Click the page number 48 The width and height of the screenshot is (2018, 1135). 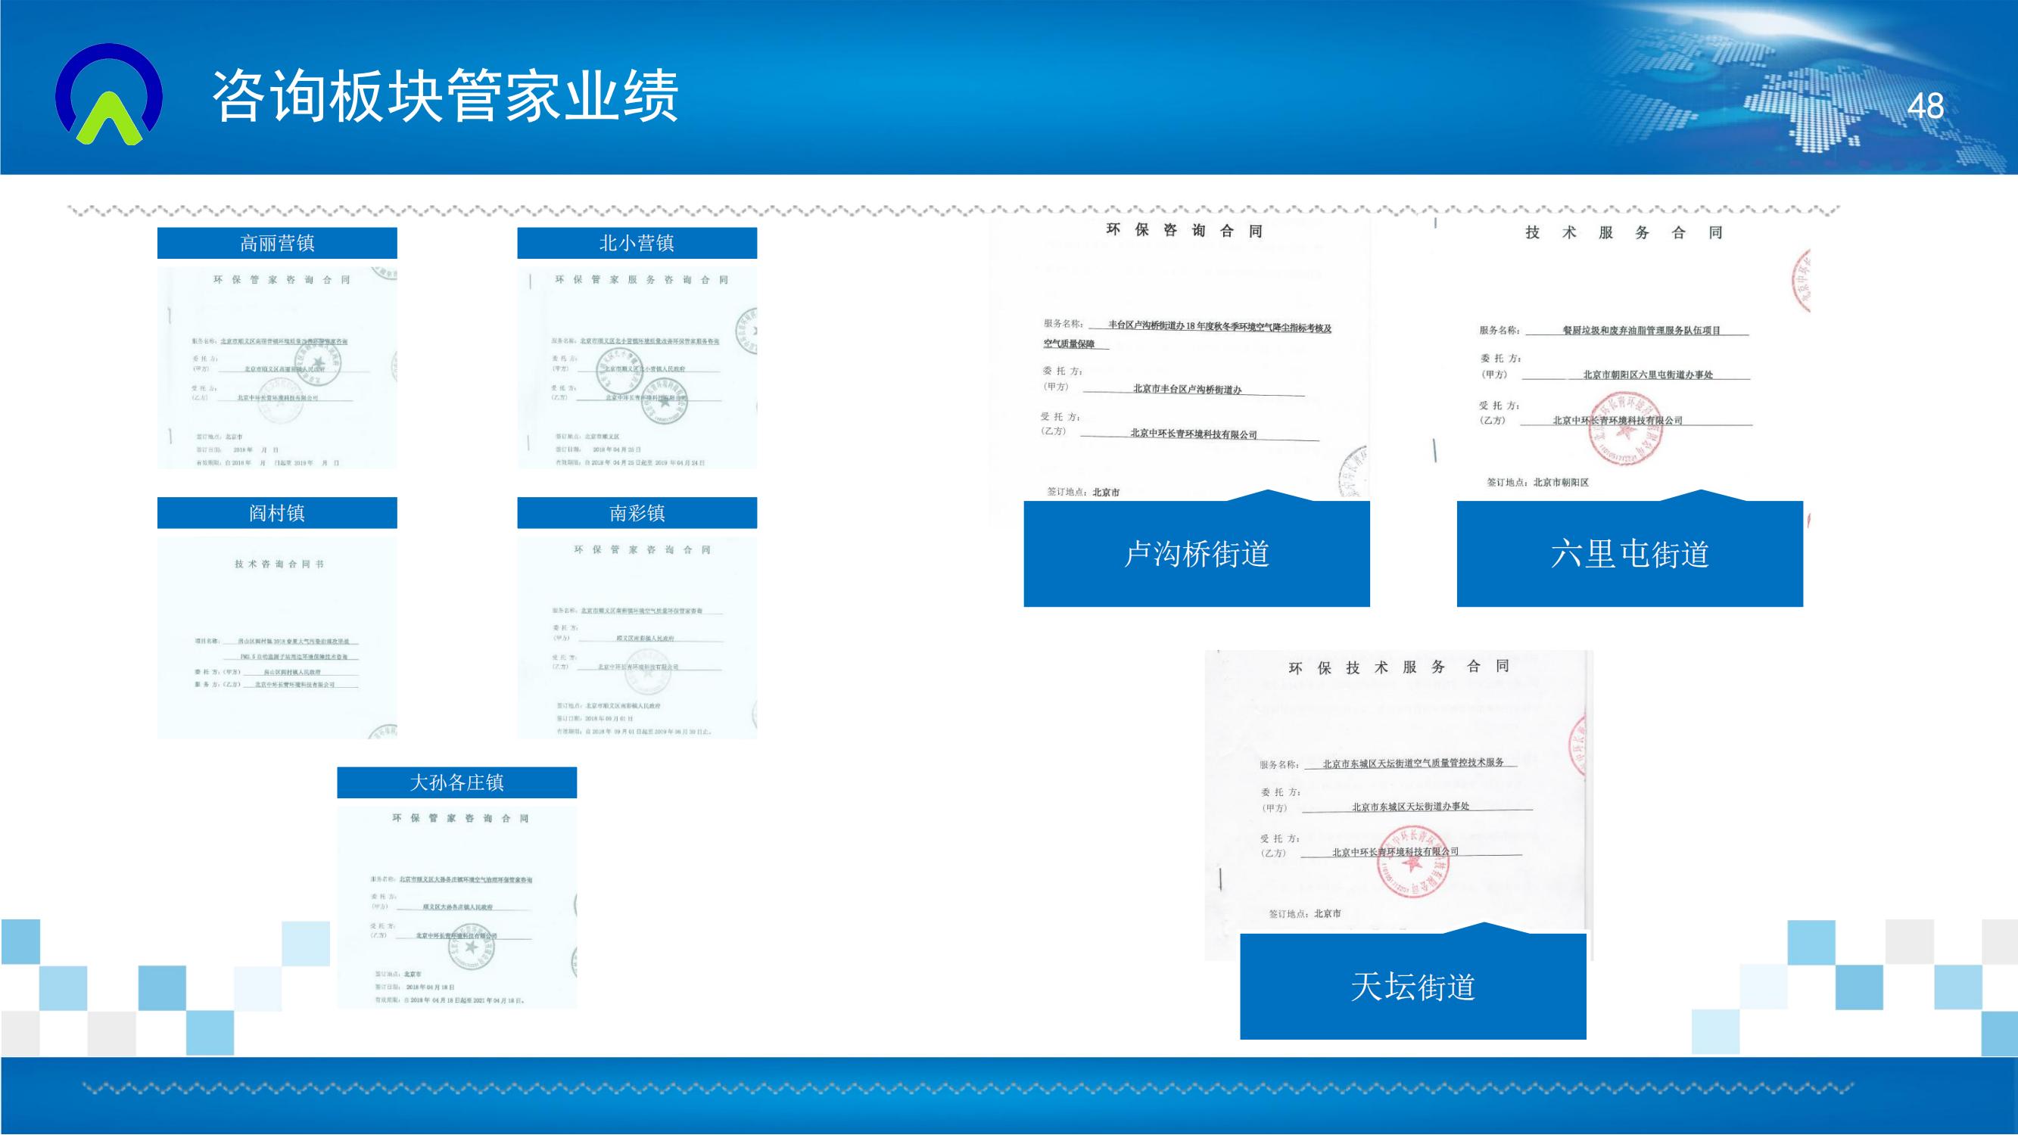click(1926, 107)
